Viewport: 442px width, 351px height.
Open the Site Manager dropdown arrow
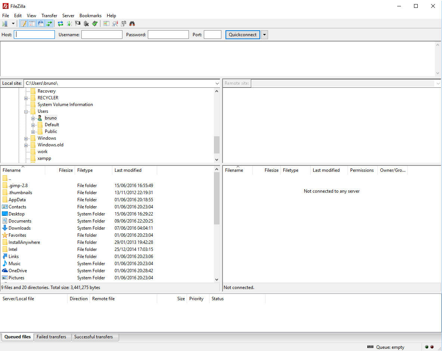click(x=13, y=24)
